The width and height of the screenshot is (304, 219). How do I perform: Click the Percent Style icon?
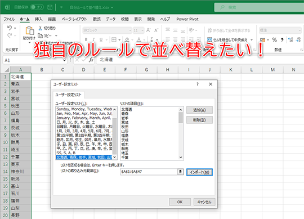pos(274,40)
